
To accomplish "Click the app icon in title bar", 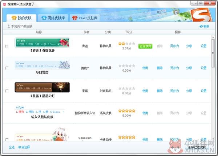I will click(x=4, y=4).
